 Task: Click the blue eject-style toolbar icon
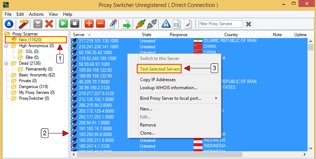[x=9, y=24]
